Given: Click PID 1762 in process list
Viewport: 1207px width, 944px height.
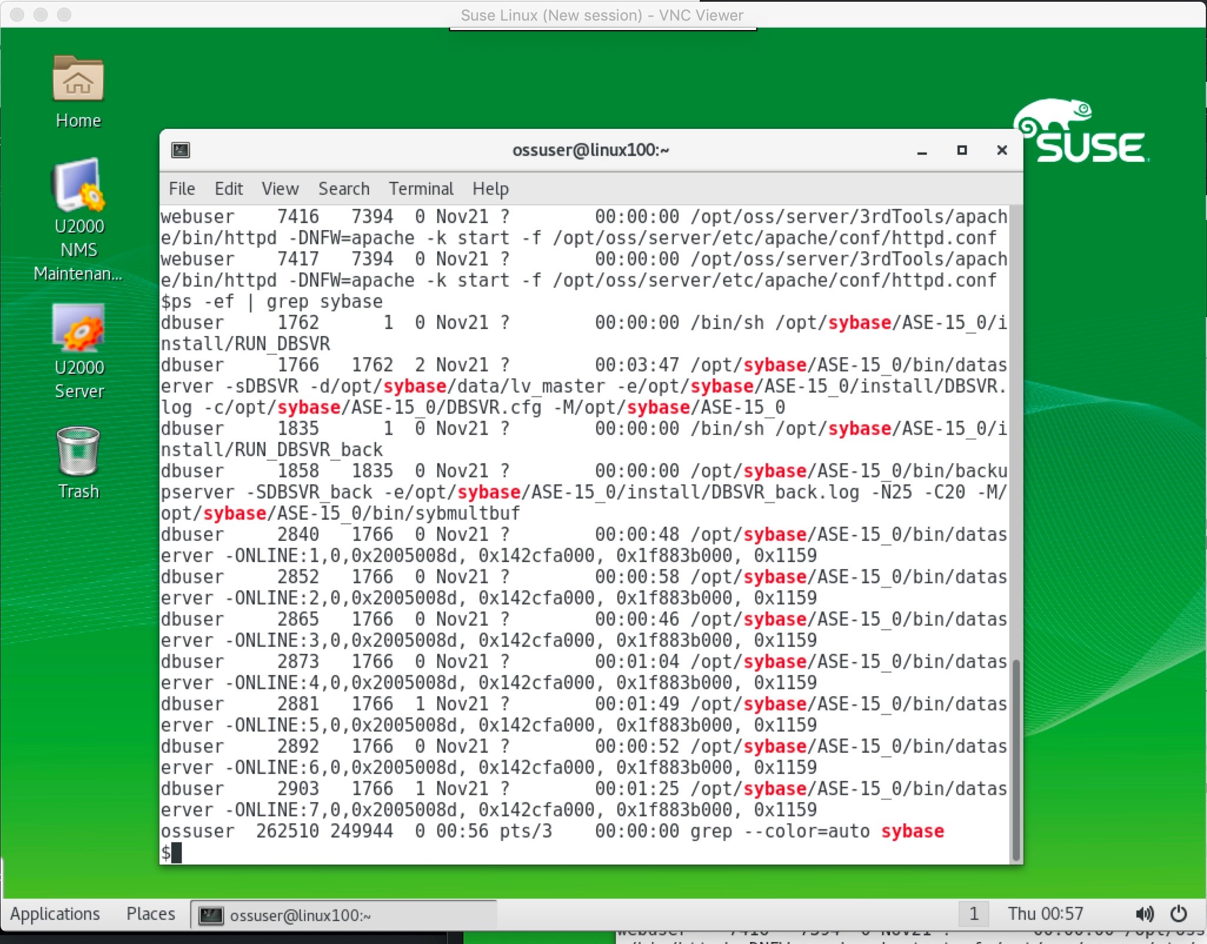Looking at the screenshot, I should 298,323.
